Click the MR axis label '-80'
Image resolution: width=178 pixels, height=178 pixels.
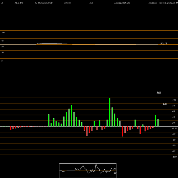174,151
